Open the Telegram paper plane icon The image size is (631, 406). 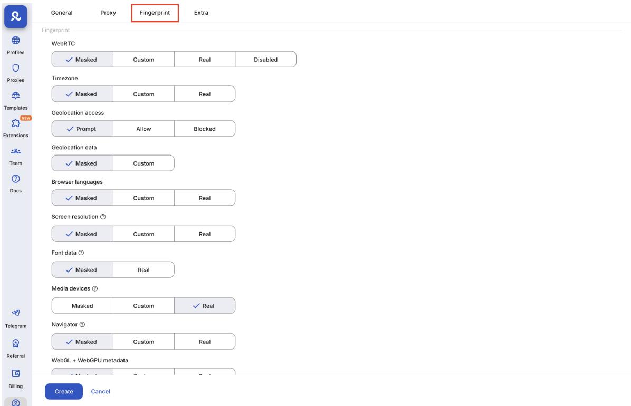pyautogui.click(x=15, y=314)
